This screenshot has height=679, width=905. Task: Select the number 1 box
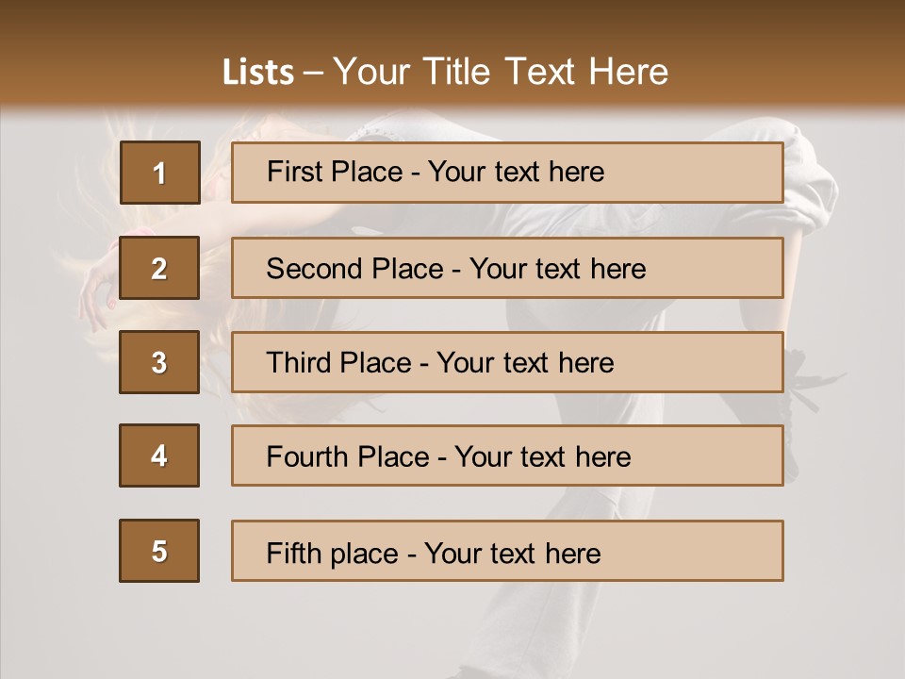coord(160,173)
